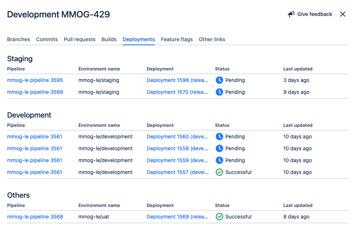This screenshot has width=352, height=230.
Task: Show the Feature flags tab
Action: click(177, 39)
